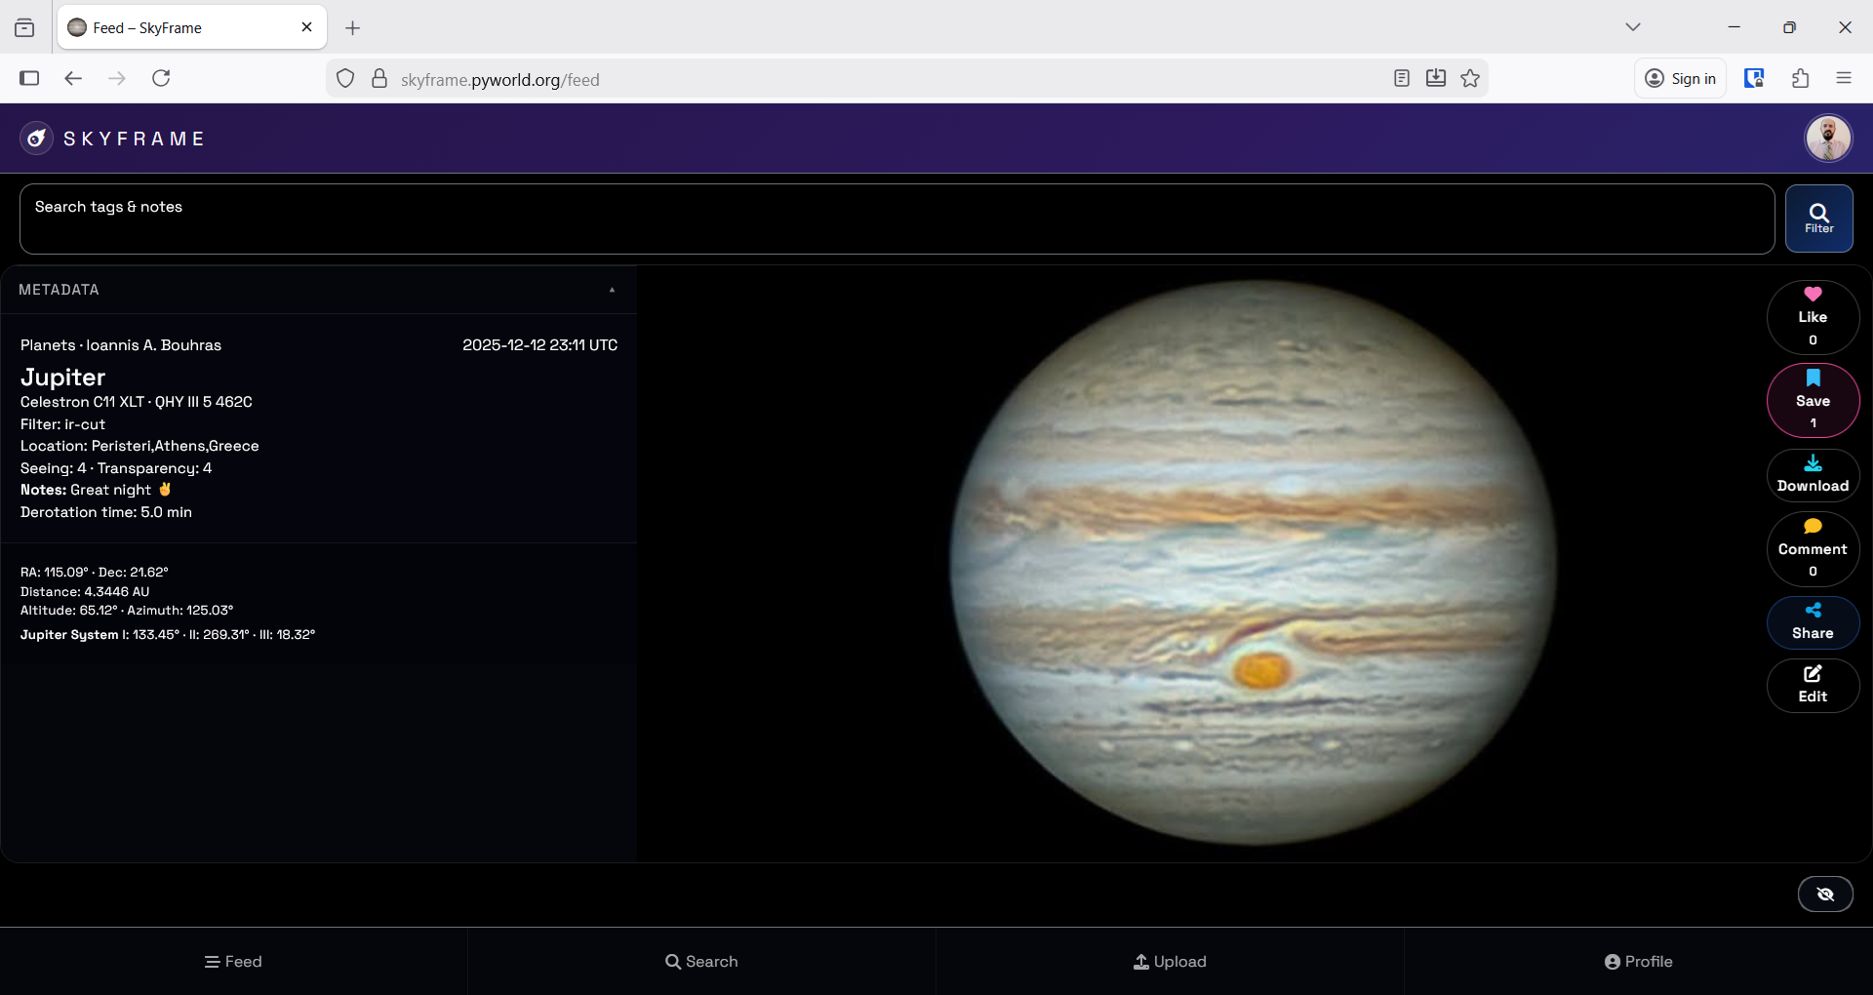Click the Sign in button
Viewport: 1873px width, 995px height.
[x=1680, y=78]
